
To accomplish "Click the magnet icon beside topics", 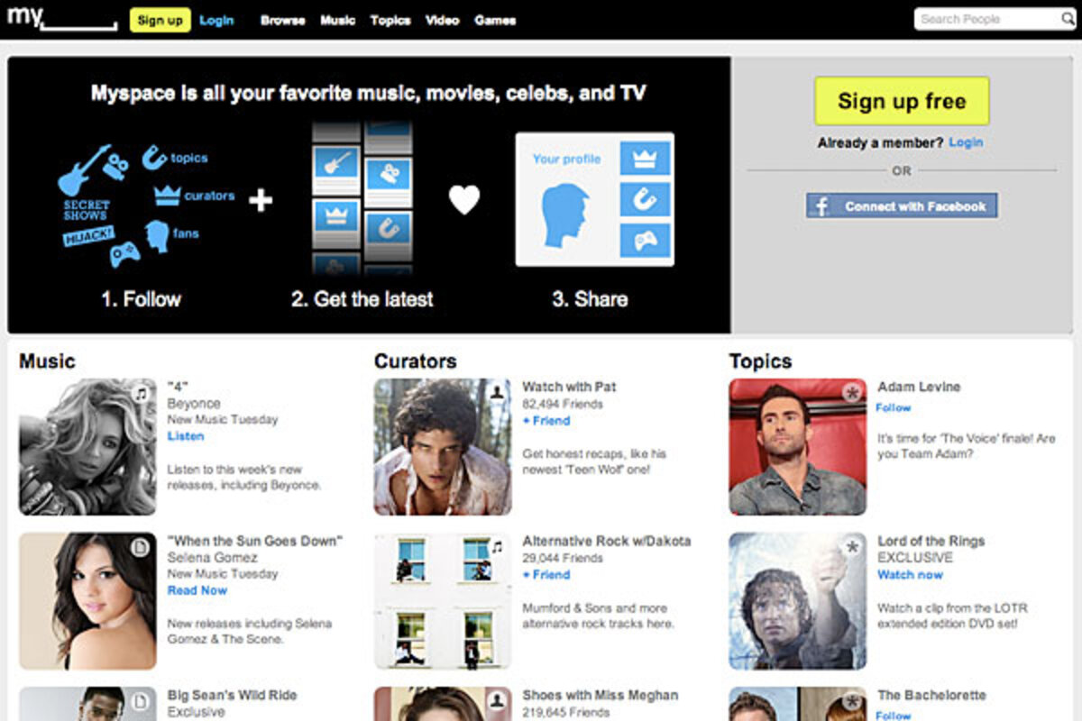I will click(153, 159).
